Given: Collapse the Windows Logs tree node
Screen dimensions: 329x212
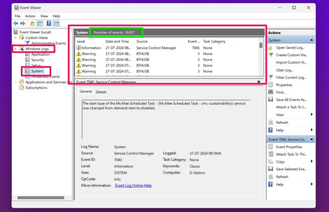Looking at the screenshot, I should pyautogui.click(x=16, y=49).
